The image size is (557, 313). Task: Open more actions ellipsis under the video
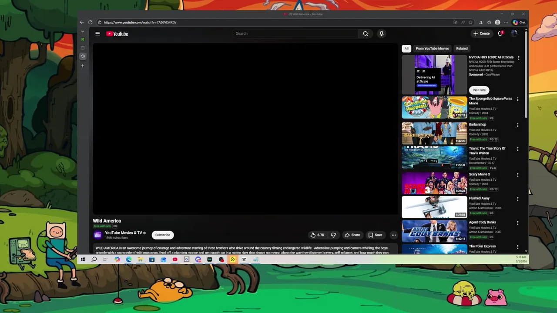click(393, 235)
